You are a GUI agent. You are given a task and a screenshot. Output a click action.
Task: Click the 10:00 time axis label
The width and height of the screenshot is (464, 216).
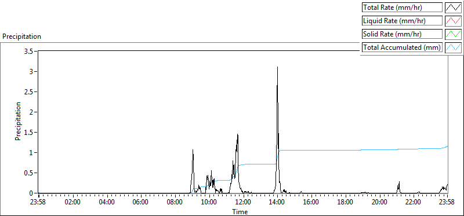pyautogui.click(x=209, y=203)
